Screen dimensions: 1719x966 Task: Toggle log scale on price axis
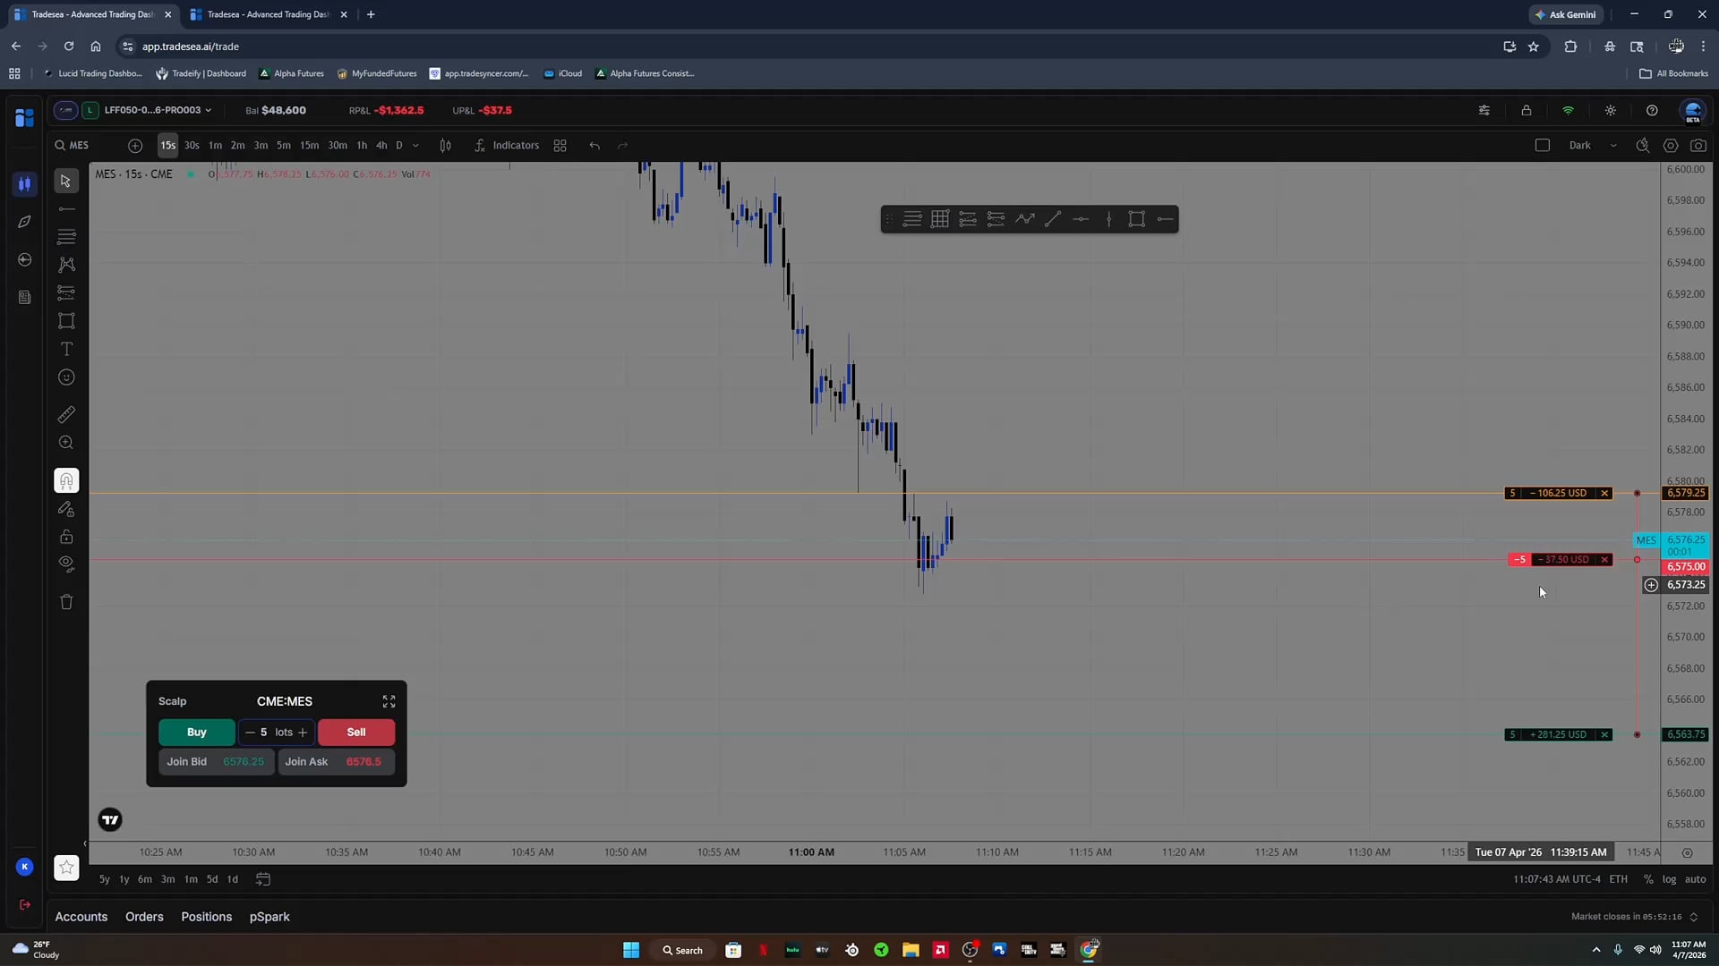(x=1669, y=879)
